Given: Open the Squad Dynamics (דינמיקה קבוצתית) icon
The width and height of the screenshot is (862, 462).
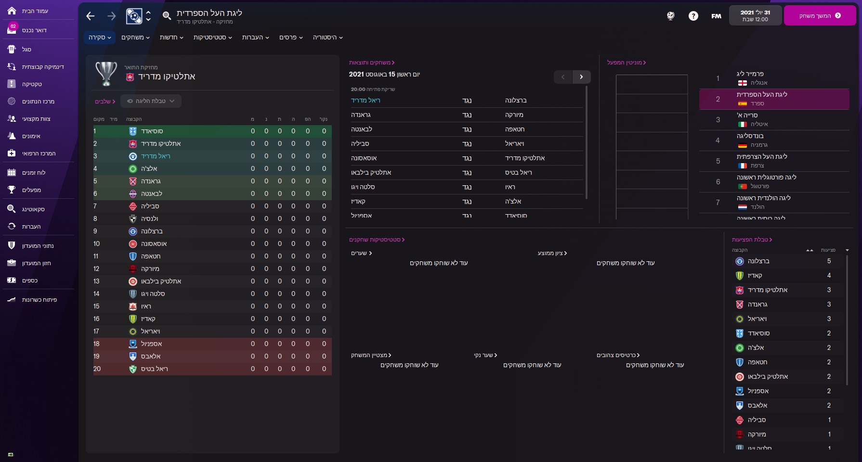Looking at the screenshot, I should (12, 66).
